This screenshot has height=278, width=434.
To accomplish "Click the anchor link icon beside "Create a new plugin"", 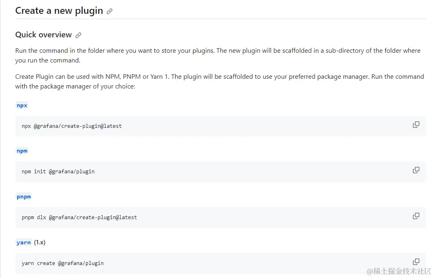I will pos(110,12).
